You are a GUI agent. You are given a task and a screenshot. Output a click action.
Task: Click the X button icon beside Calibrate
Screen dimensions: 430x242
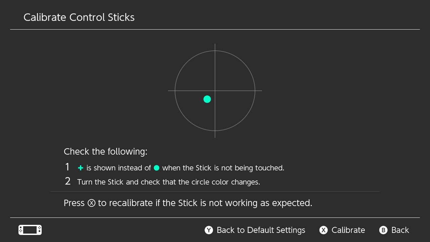323,230
